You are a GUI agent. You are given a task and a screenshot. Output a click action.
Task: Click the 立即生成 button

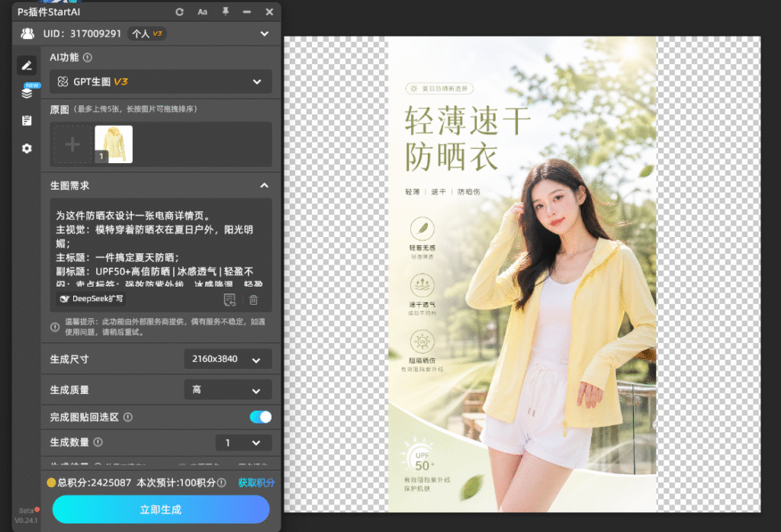160,510
